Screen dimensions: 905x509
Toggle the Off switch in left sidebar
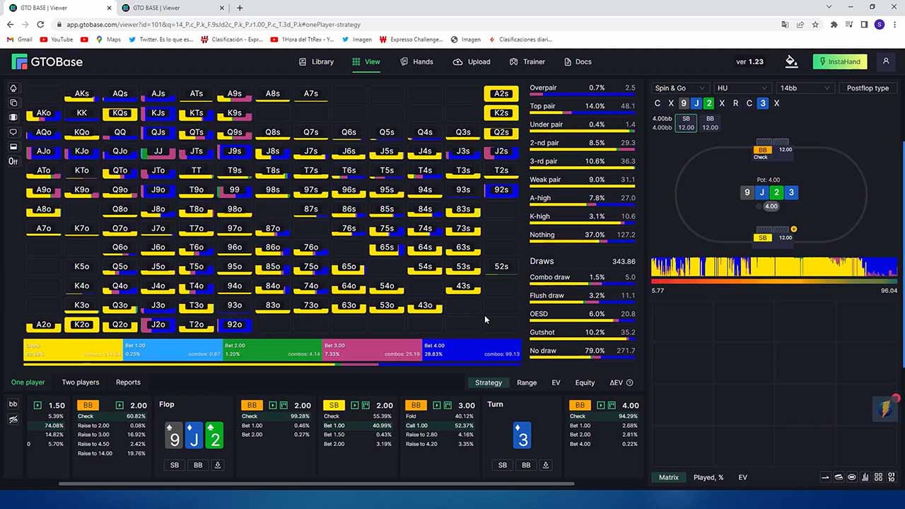(x=13, y=161)
